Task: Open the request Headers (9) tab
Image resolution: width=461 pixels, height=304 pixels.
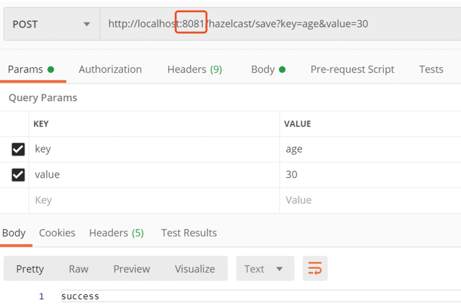Action: tap(195, 69)
